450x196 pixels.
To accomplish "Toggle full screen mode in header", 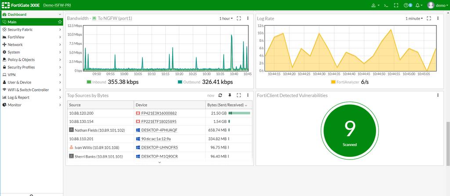I will click(x=396, y=5).
